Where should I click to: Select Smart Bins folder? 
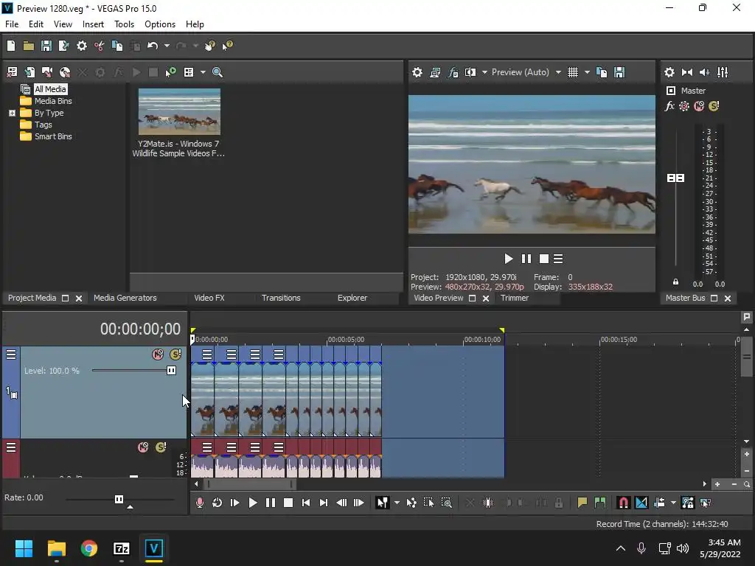click(53, 136)
